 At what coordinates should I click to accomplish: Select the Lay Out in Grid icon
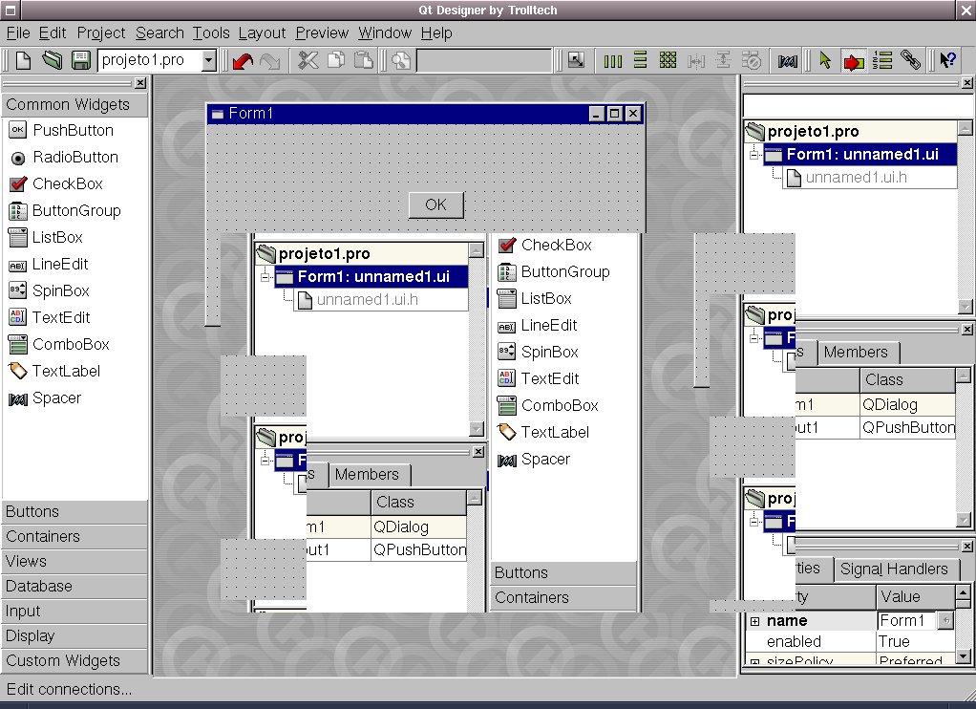pos(668,60)
